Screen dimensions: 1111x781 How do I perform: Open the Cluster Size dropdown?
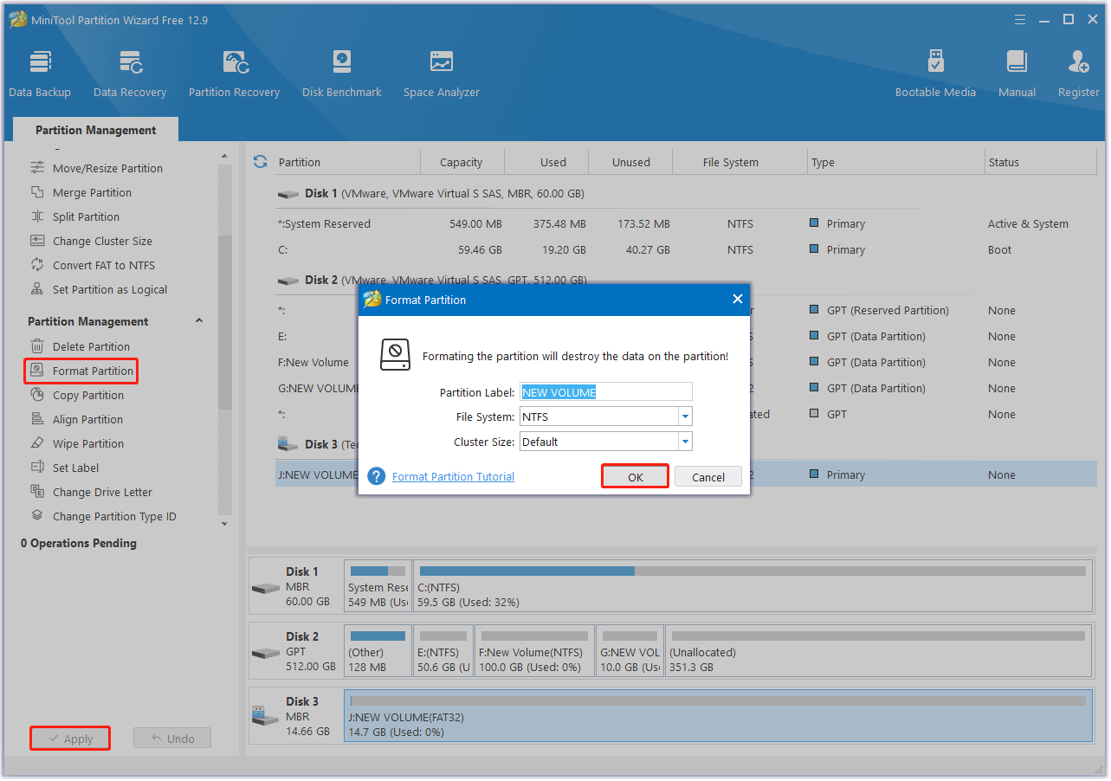tap(685, 442)
